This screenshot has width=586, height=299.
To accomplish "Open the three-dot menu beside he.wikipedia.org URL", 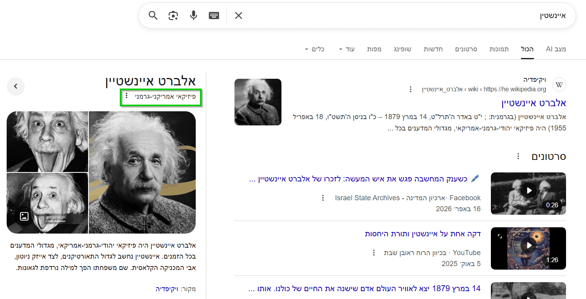I will click(411, 89).
